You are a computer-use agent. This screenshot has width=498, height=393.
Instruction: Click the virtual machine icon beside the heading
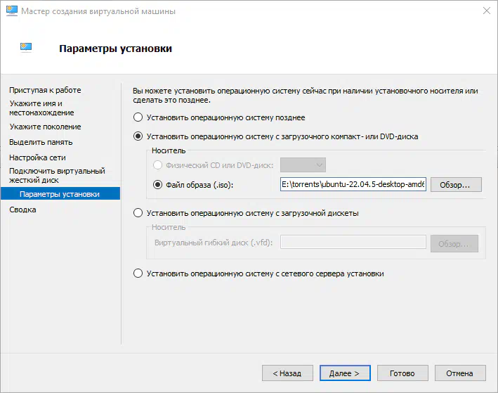(26, 47)
